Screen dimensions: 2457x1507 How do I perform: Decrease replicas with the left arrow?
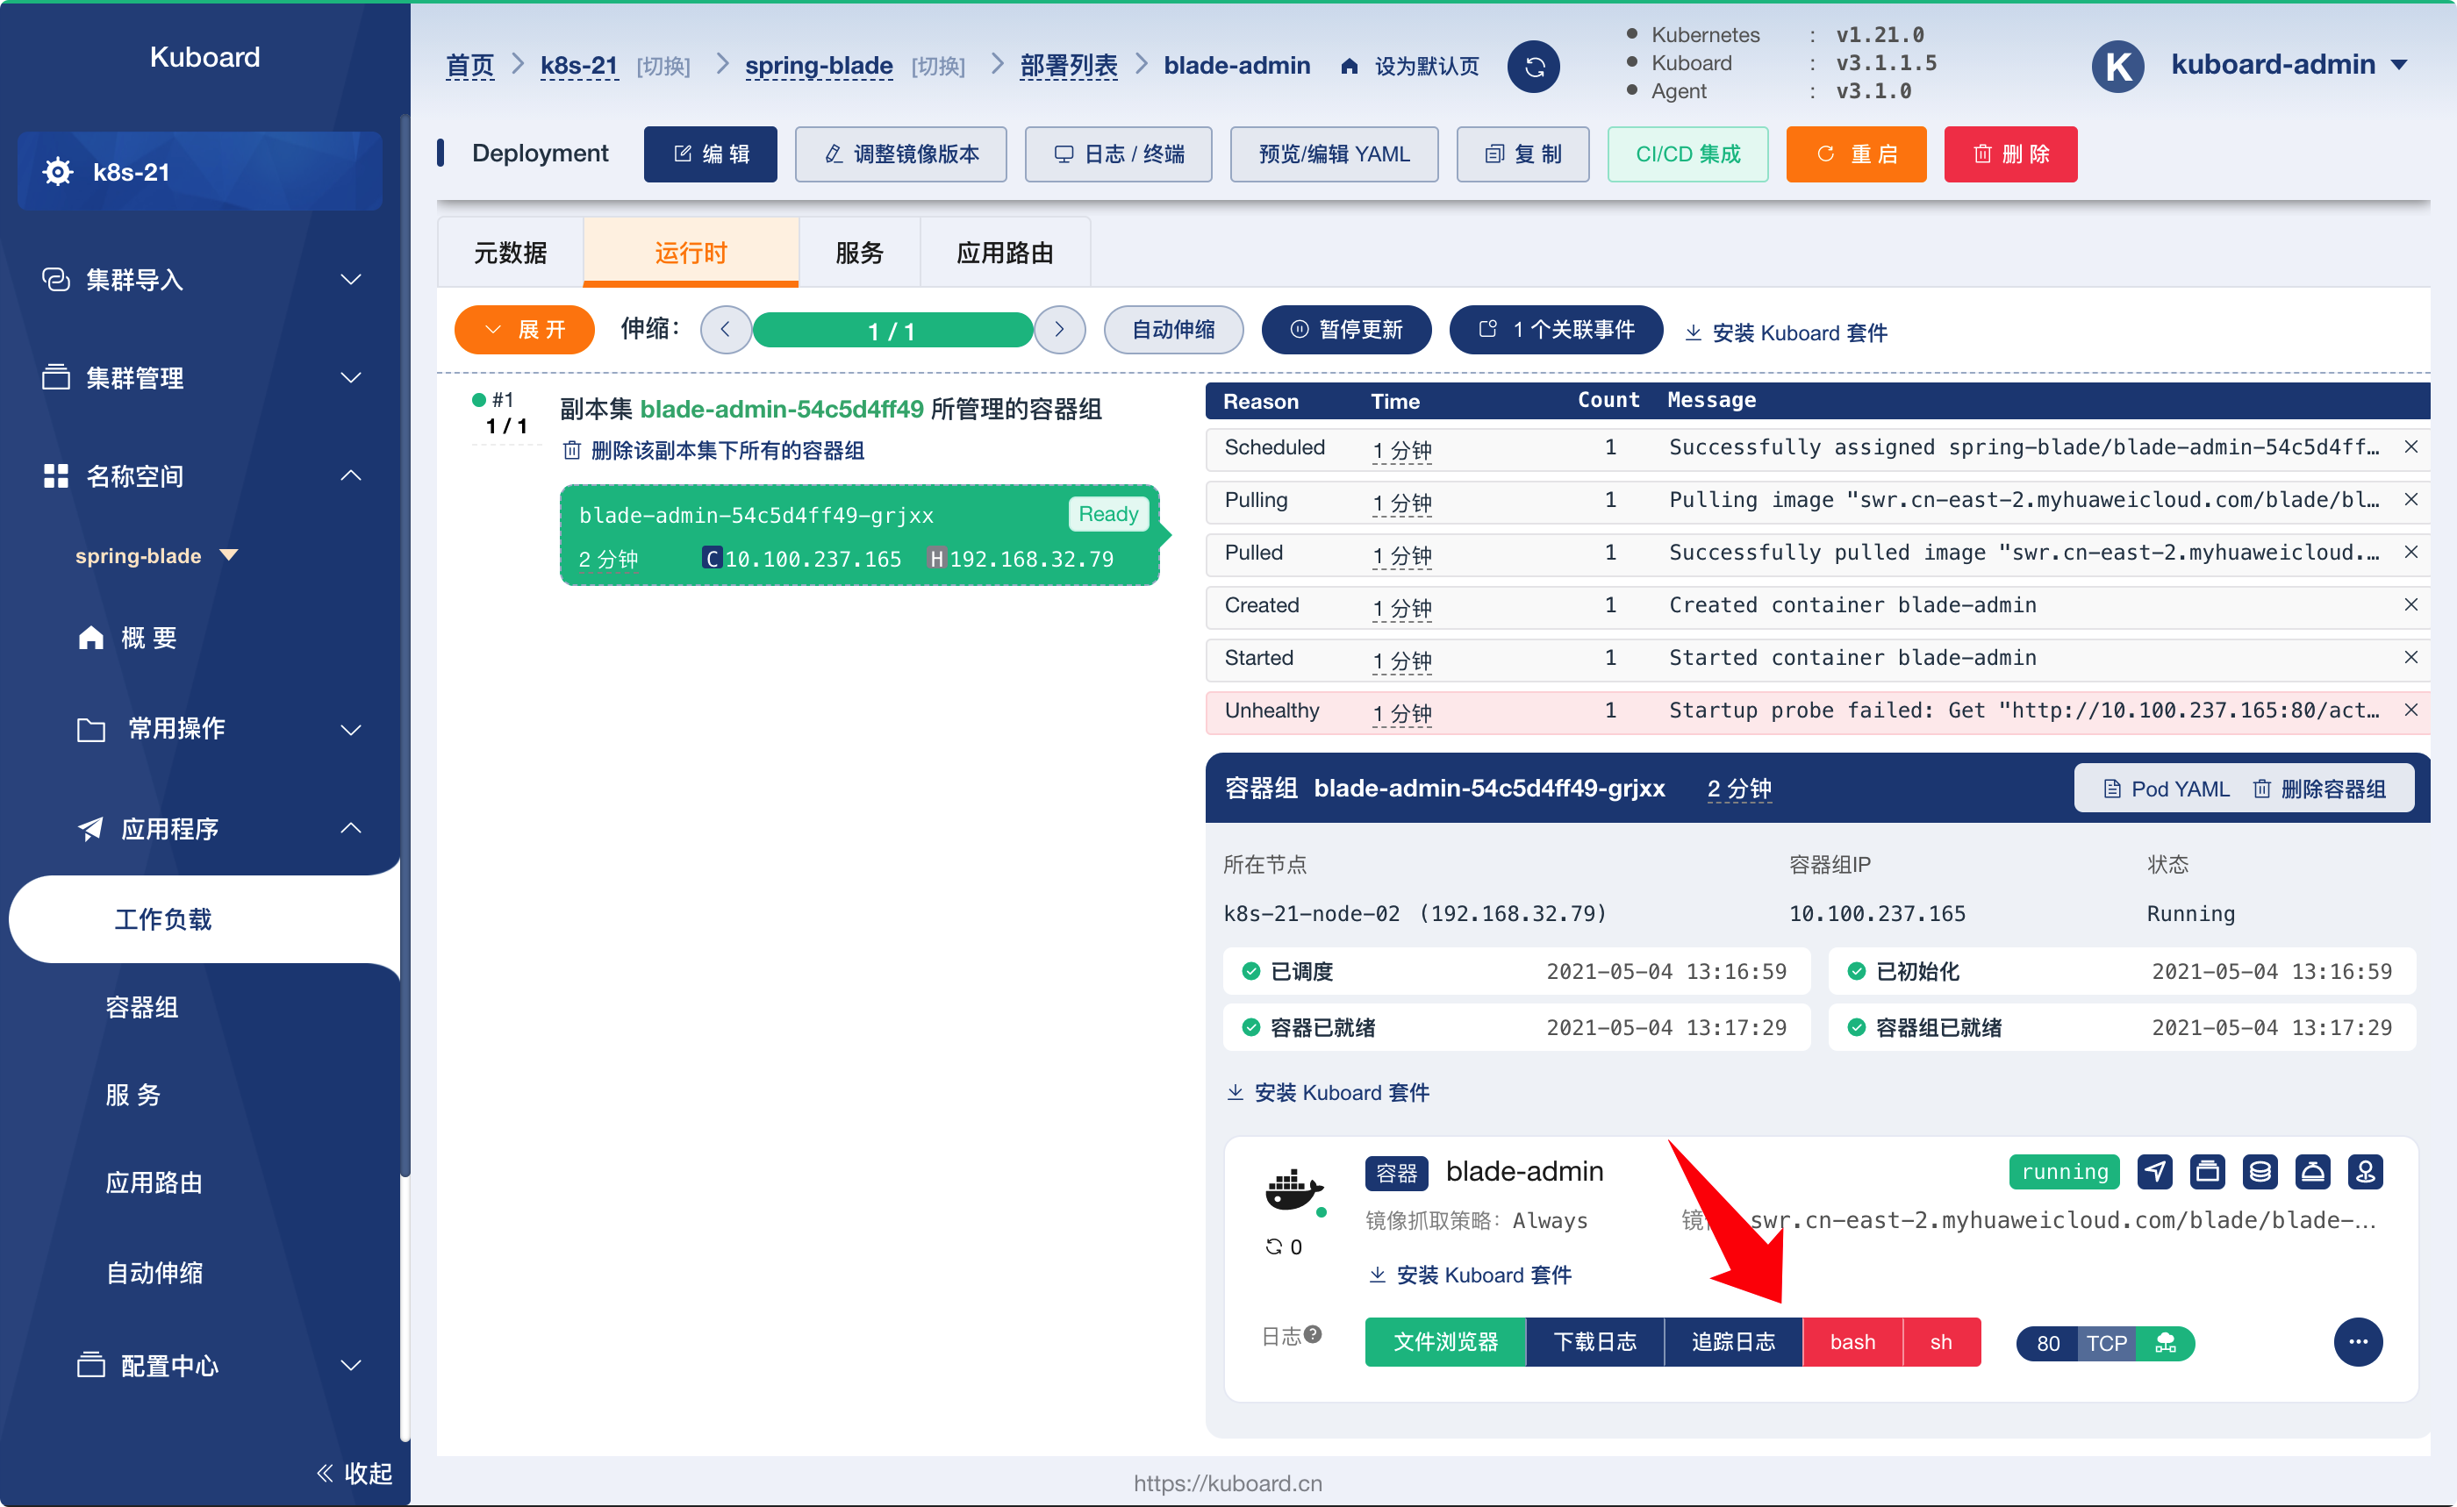click(x=726, y=330)
